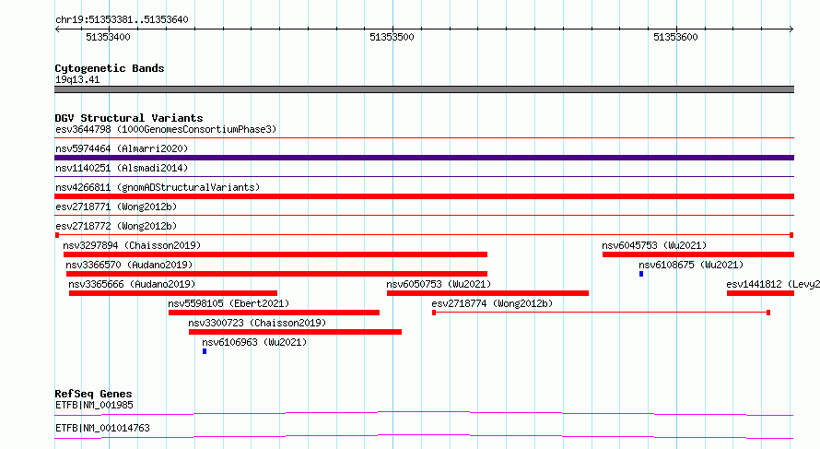Click the esv2718771 (Wong2012b) label
The width and height of the screenshot is (820, 449).
coord(116,207)
